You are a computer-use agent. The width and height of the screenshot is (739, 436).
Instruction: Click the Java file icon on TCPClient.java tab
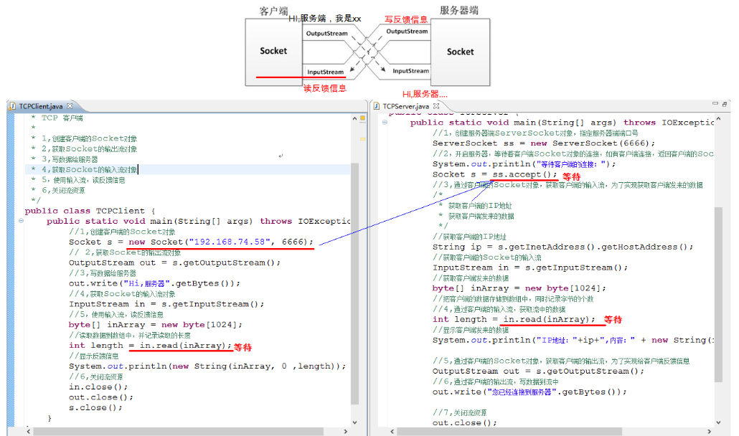click(11, 105)
